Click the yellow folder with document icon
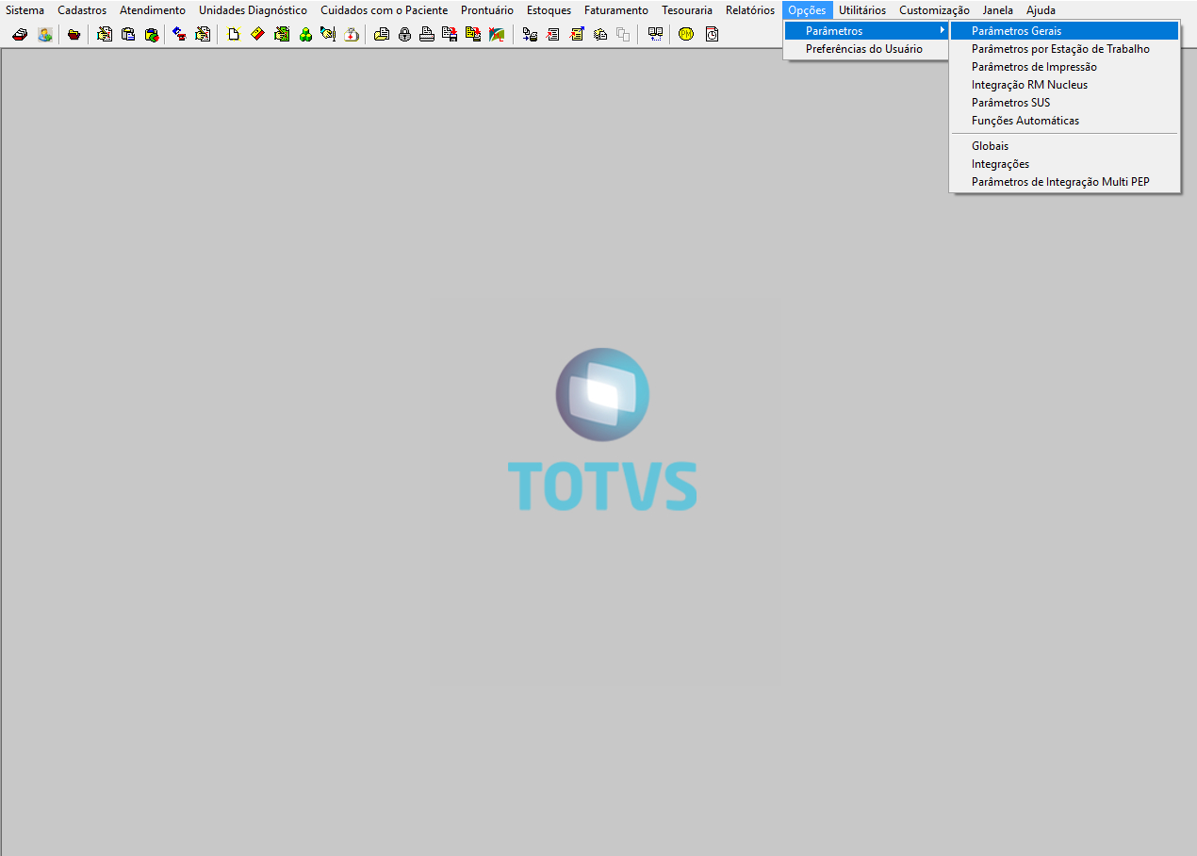The height and width of the screenshot is (856, 1197). pyautogui.click(x=382, y=35)
